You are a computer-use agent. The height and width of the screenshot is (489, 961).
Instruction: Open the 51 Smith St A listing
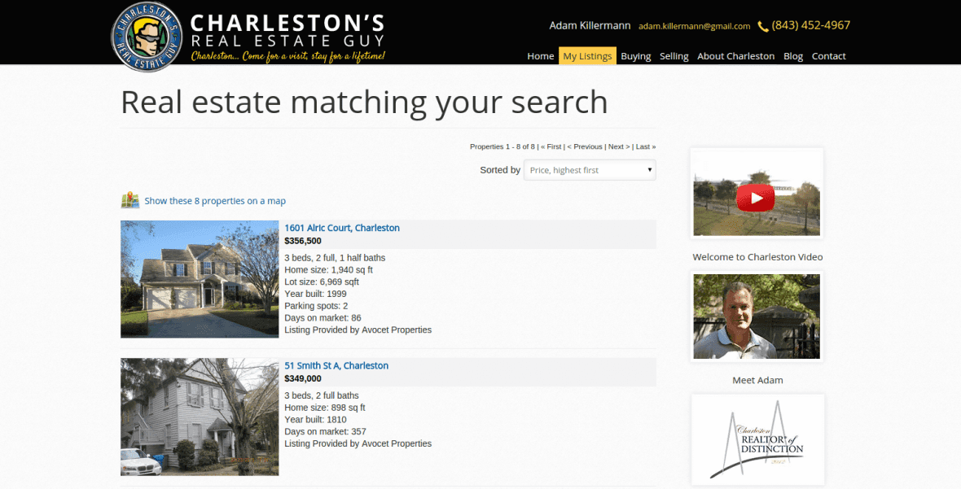(336, 365)
